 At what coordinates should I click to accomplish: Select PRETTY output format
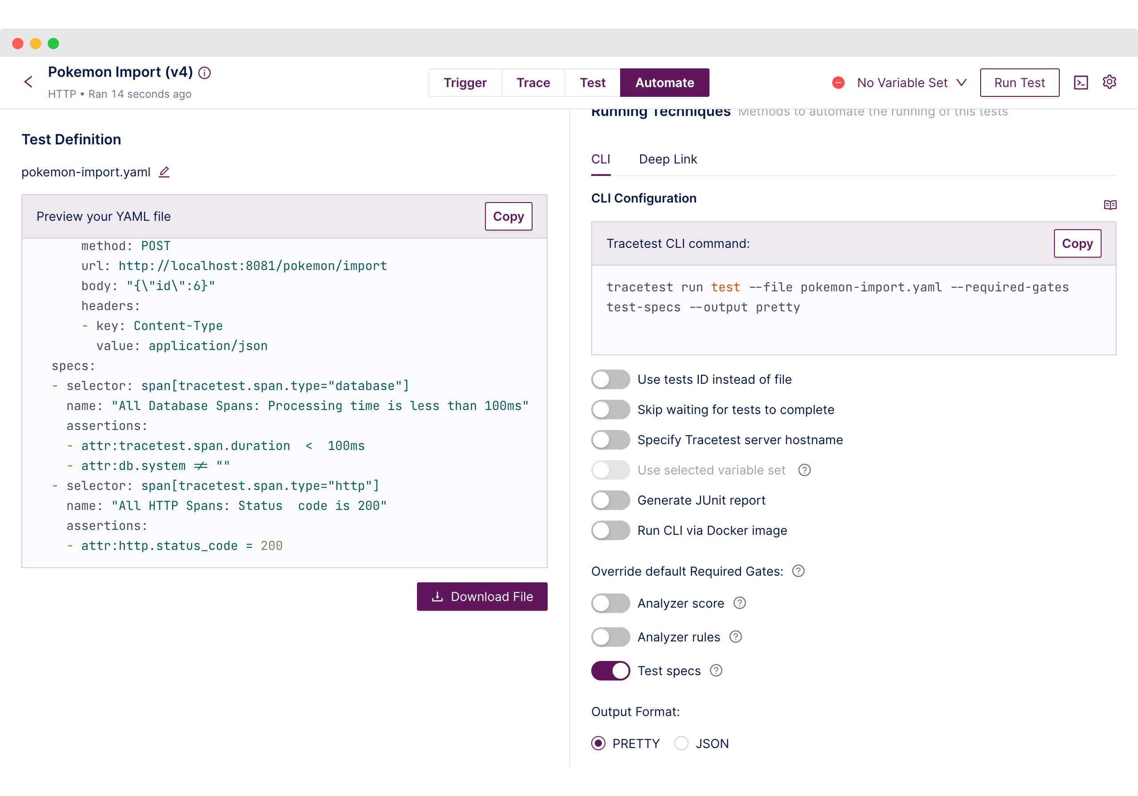598,743
